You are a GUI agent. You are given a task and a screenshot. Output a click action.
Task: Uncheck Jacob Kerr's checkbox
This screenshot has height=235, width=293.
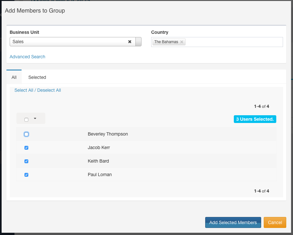tap(26, 148)
